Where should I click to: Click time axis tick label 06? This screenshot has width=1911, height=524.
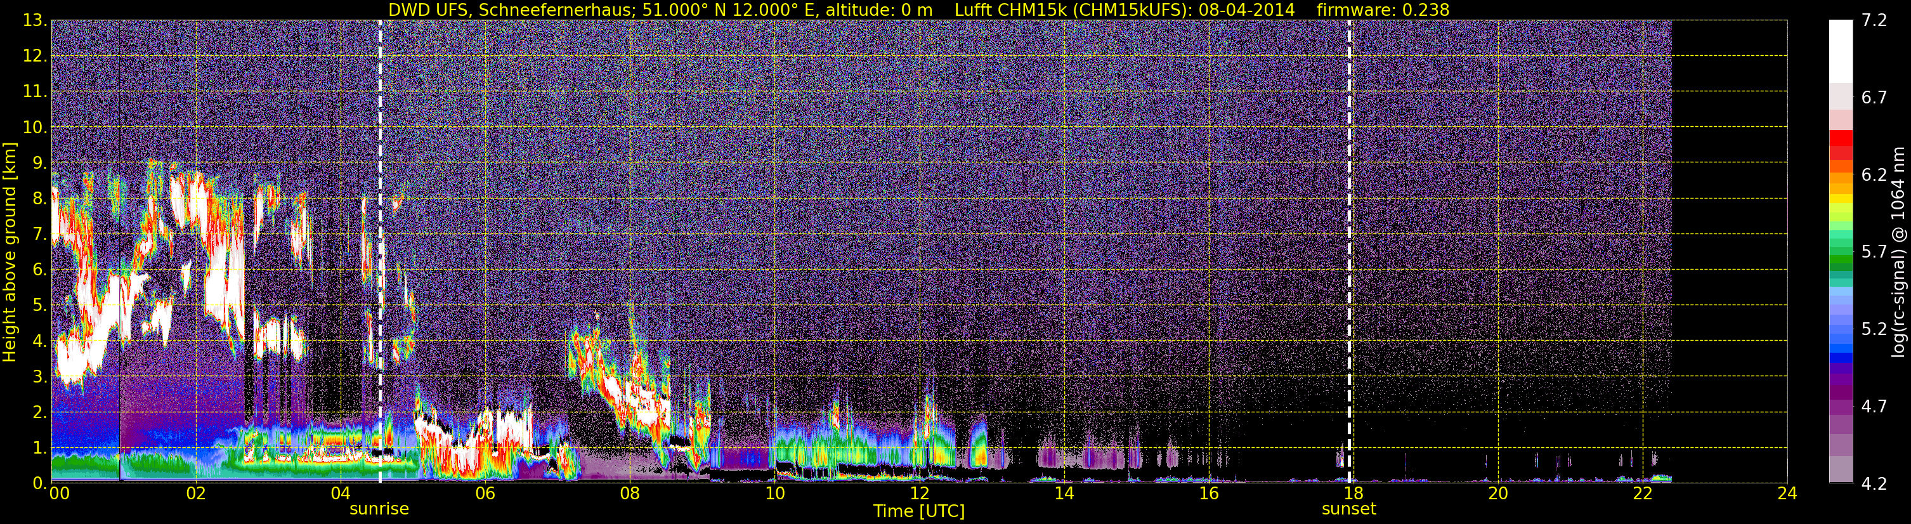(485, 494)
